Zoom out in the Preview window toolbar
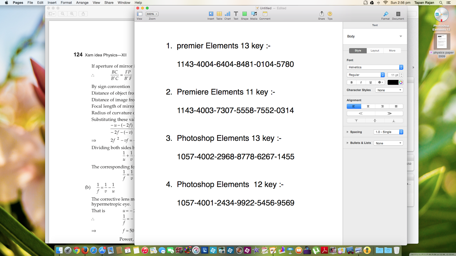This screenshot has width=456, height=256. coord(63,14)
